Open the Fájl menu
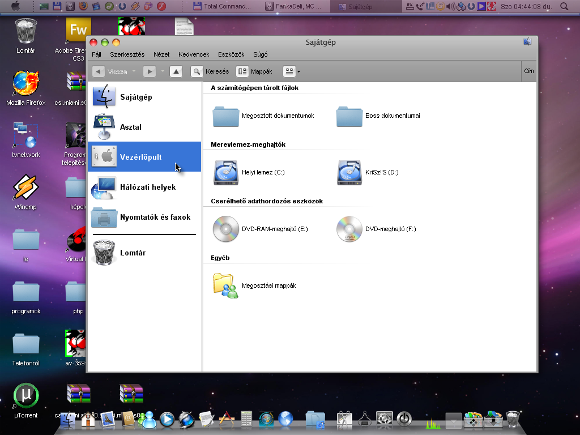 96,54
